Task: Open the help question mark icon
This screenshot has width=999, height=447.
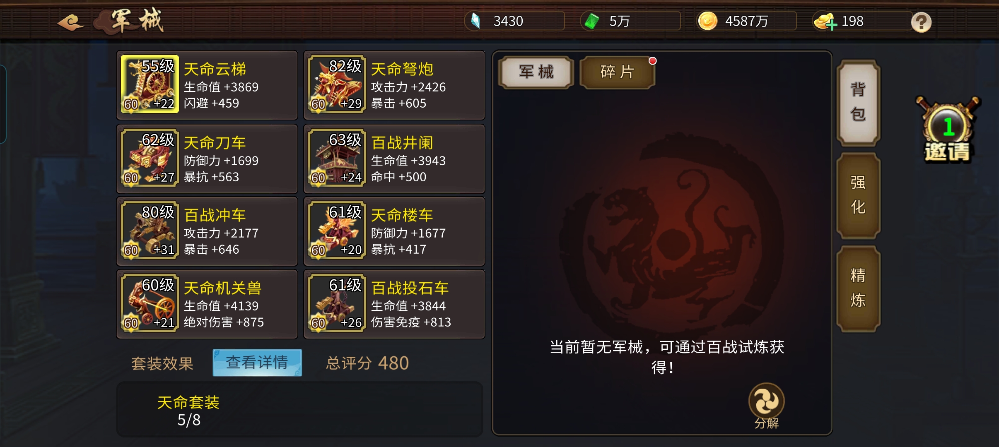Action: pos(921,22)
